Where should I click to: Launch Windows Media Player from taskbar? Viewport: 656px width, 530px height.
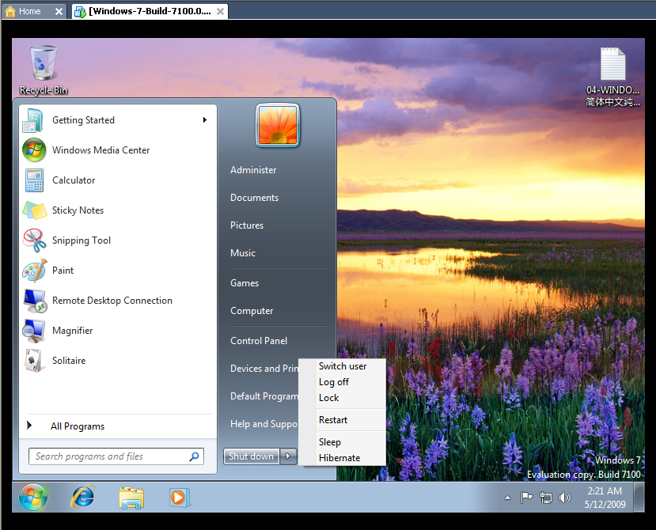pos(180,498)
